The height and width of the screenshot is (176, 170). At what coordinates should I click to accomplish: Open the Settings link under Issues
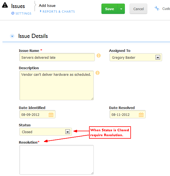23,13
